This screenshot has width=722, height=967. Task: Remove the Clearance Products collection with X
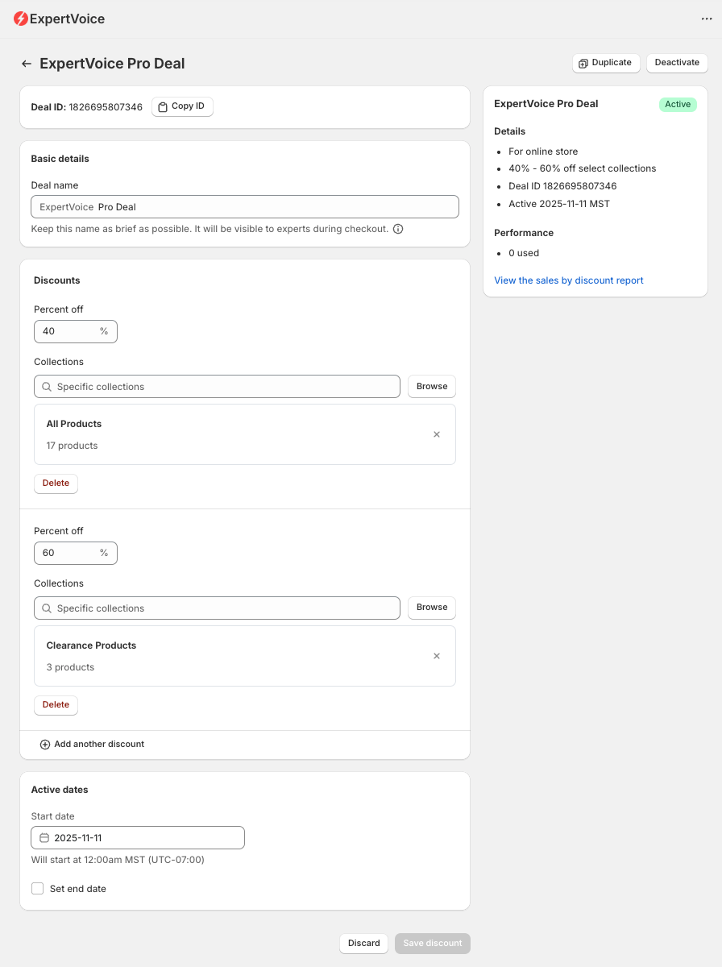437,656
